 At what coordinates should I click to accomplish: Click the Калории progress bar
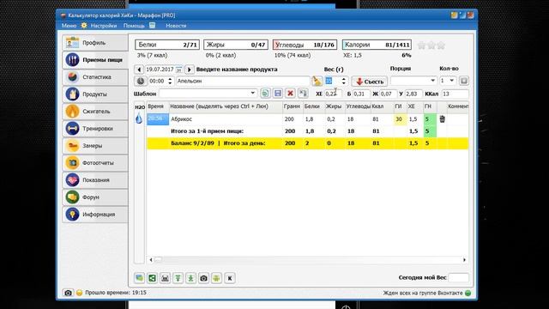point(377,45)
